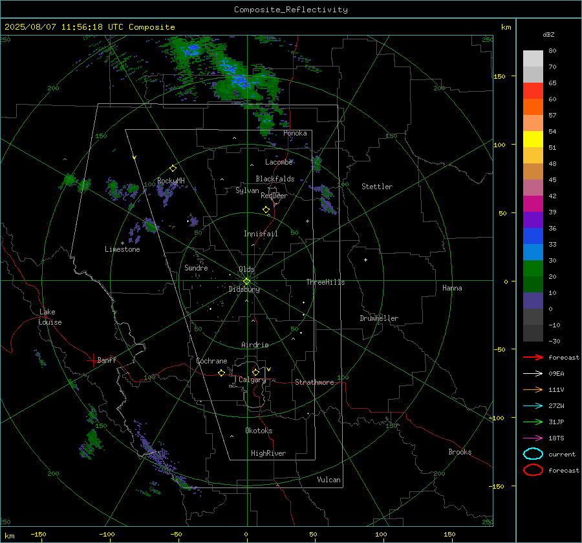Click the cyan current ellipse legend
The height and width of the screenshot is (543, 582).
pyautogui.click(x=533, y=454)
